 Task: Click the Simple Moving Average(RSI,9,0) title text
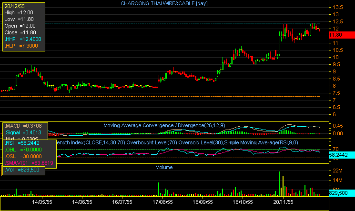tap(261, 142)
